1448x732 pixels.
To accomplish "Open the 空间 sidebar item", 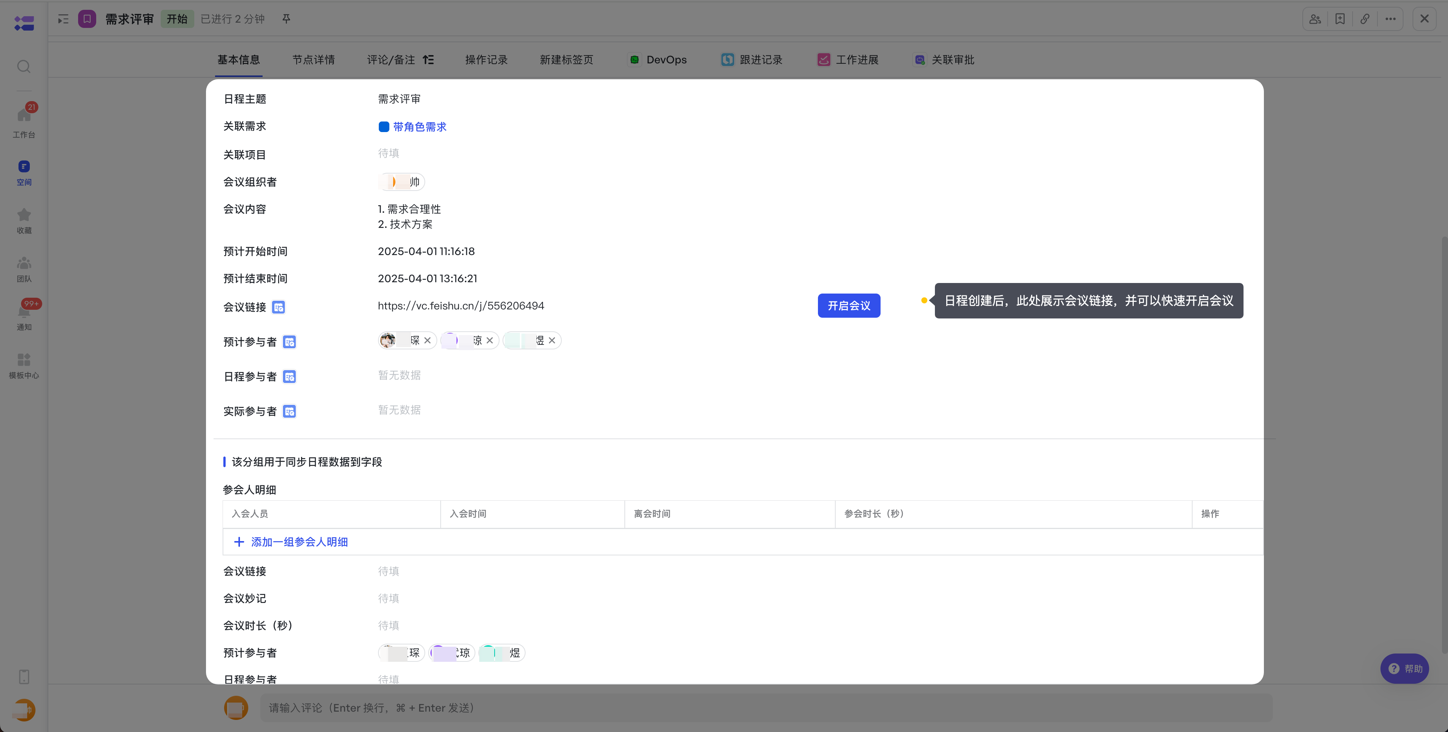I will pos(24,172).
